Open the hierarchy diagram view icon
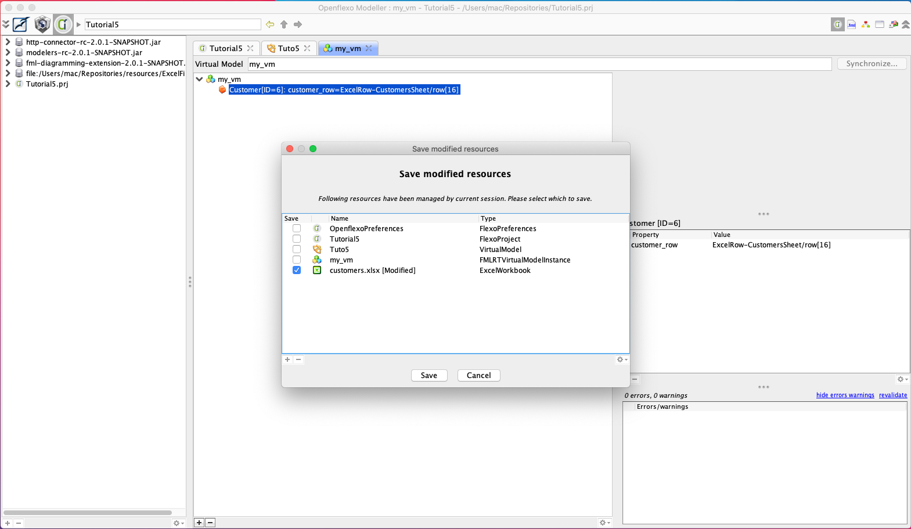The height and width of the screenshot is (529, 911). point(866,24)
